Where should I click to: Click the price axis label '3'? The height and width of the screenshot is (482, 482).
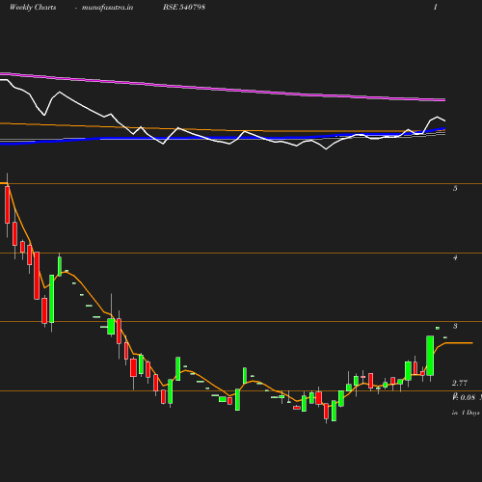point(455,326)
